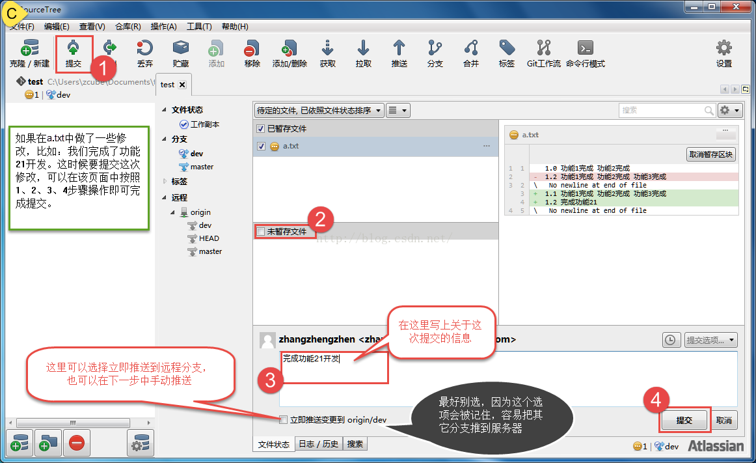Viewport: 756px width, 463px height.
Task: Open the gear options dropdown beside search
Action: click(729, 111)
